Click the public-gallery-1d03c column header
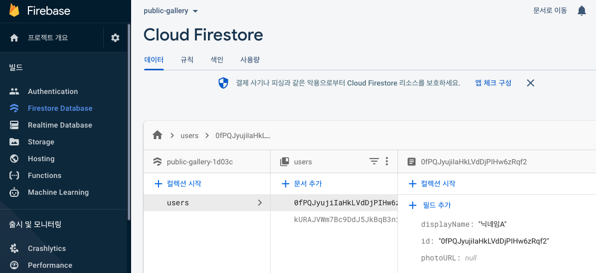 (200, 162)
